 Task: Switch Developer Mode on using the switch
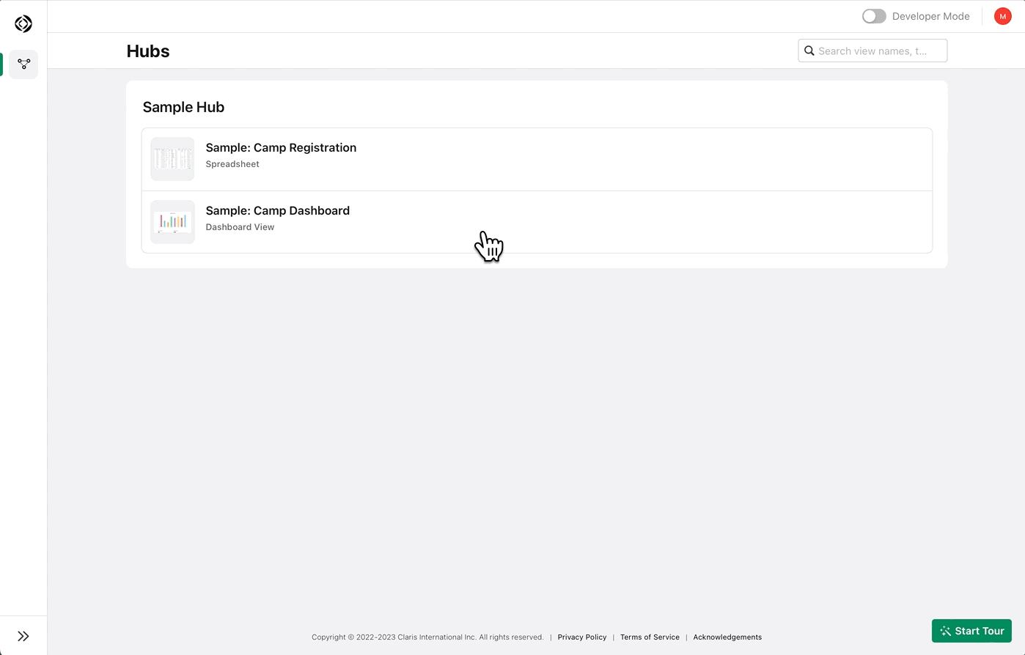point(874,15)
